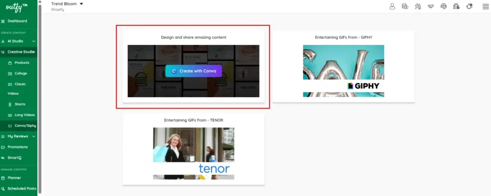
Task: Click the 'Shopify' label under store name
Action: (58, 10)
